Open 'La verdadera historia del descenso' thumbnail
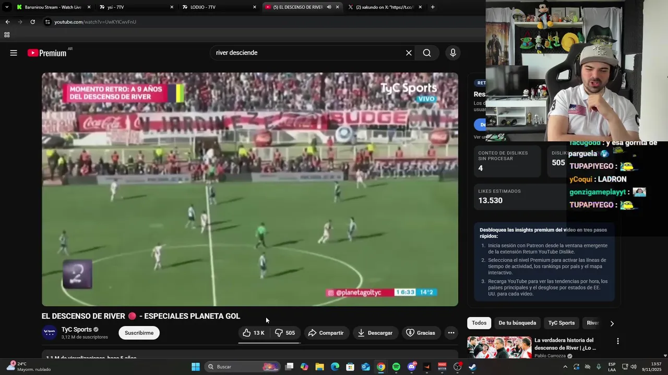668x375 pixels. (499, 347)
